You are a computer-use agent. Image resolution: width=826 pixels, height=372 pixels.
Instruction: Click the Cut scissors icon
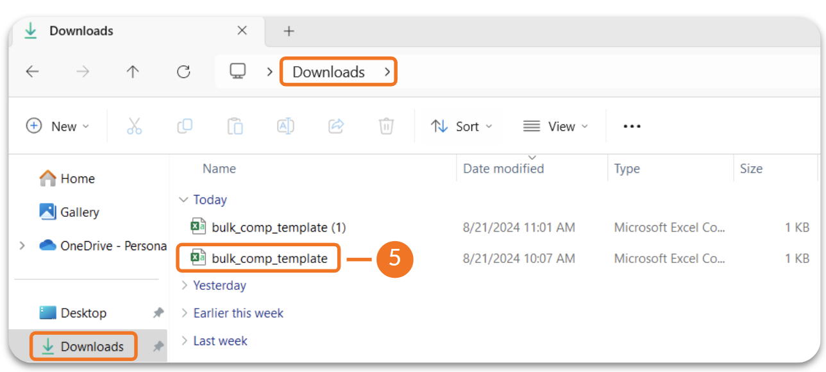(x=134, y=126)
